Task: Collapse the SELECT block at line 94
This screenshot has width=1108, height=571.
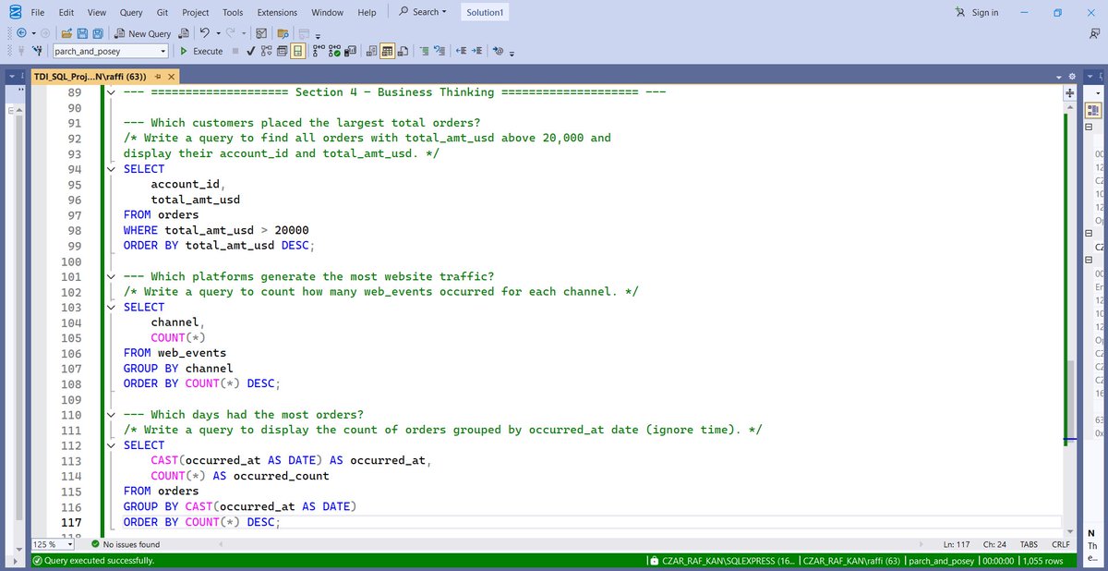Action: coord(112,169)
